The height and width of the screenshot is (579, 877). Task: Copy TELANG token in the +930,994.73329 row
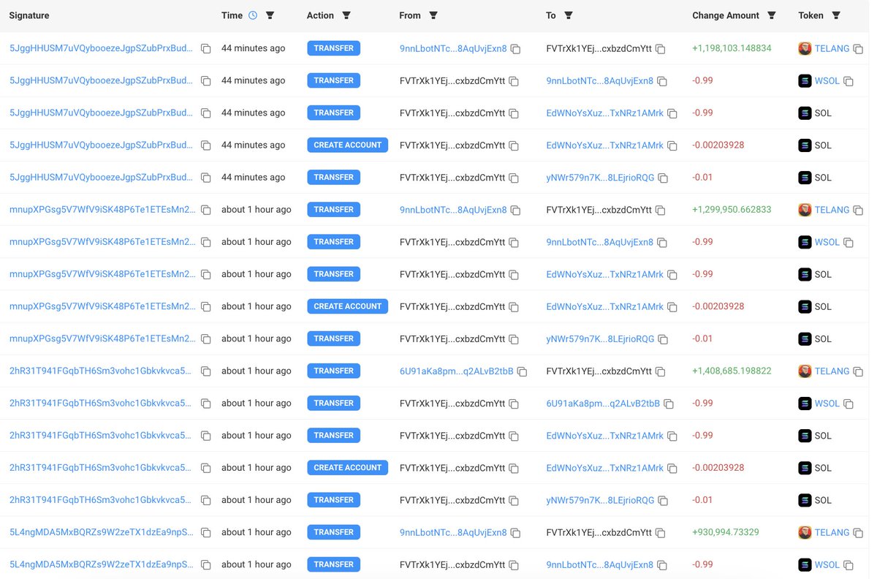[x=859, y=532]
